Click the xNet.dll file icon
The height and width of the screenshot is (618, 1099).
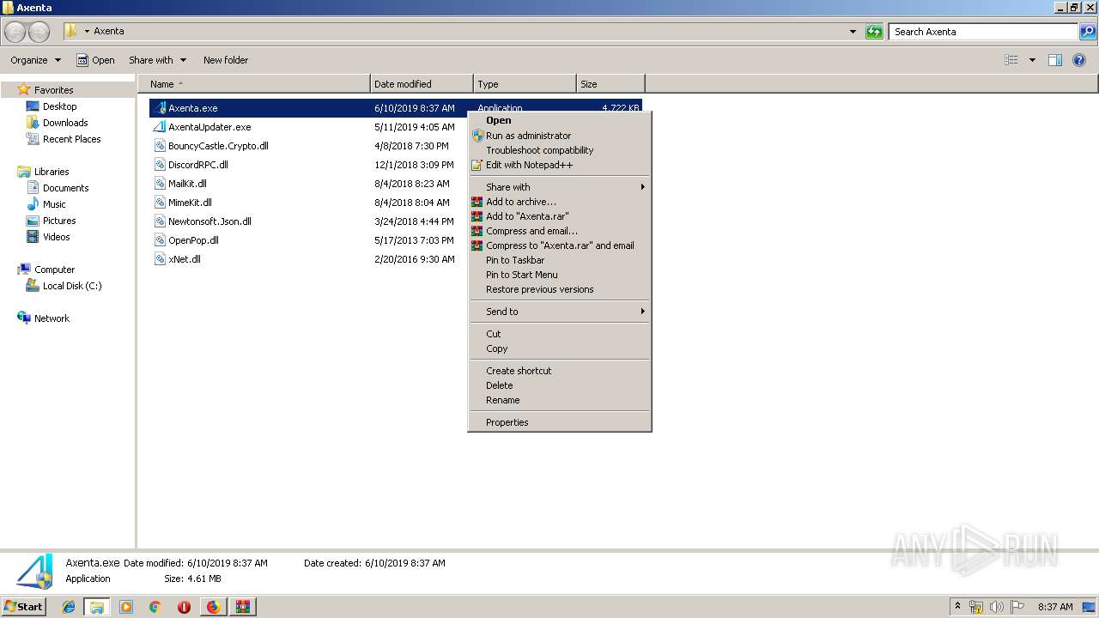[160, 259]
